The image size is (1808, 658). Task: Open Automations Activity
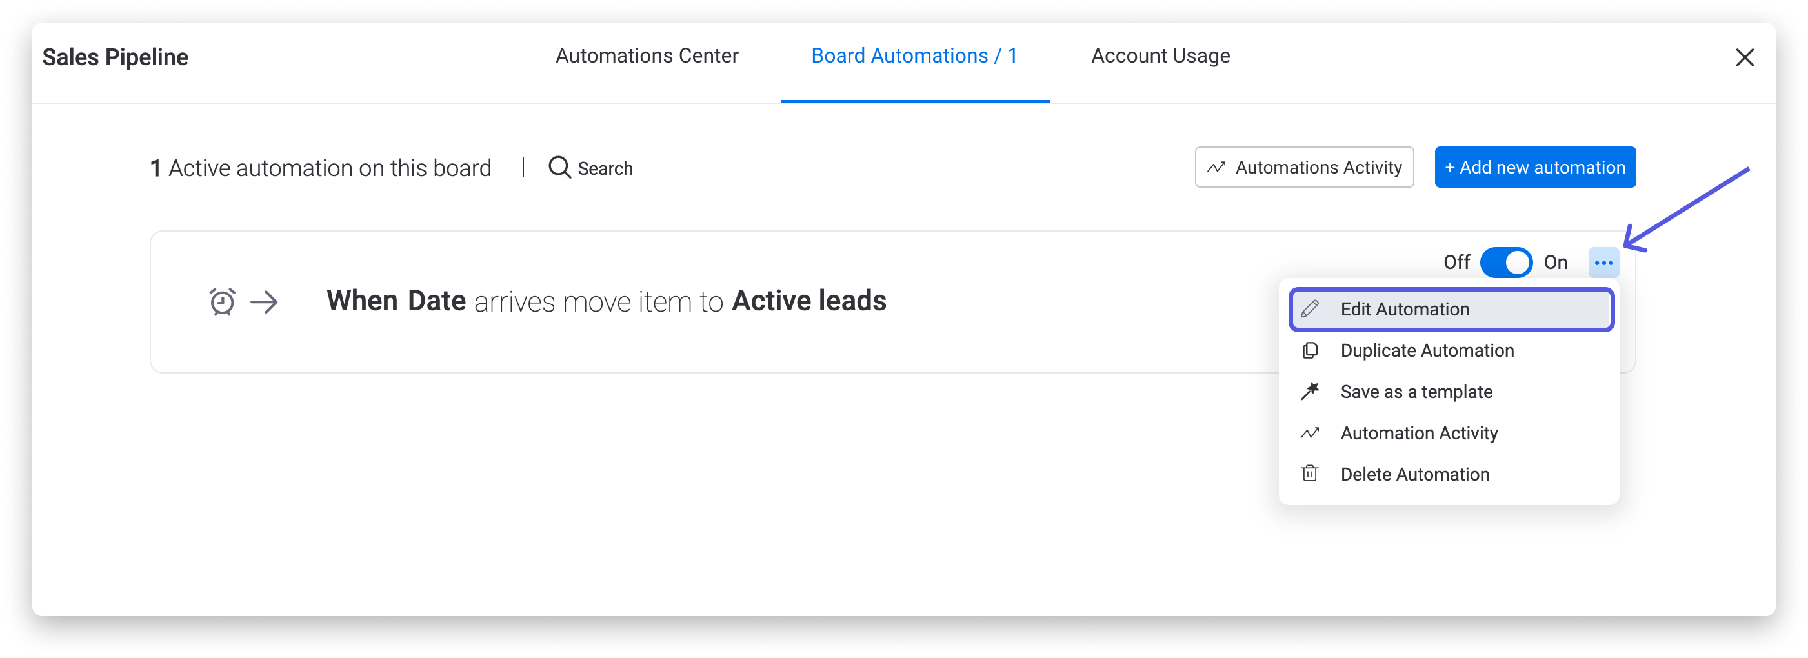pyautogui.click(x=1304, y=167)
